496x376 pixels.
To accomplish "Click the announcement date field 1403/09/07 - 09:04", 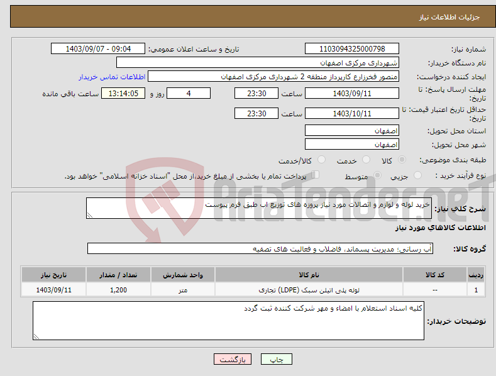I will pos(98,49).
